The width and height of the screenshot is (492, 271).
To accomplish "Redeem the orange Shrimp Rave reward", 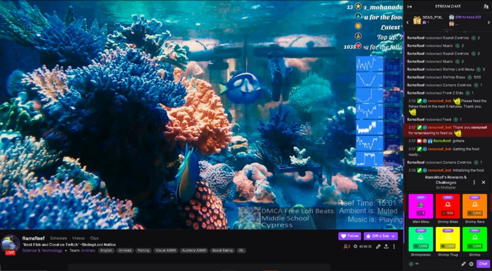I will pos(475,206).
